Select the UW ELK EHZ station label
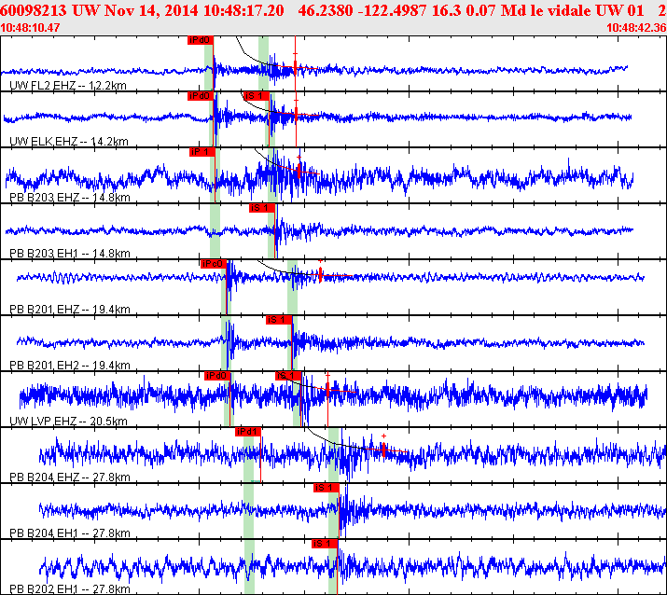The image size is (667, 595). 69,141
